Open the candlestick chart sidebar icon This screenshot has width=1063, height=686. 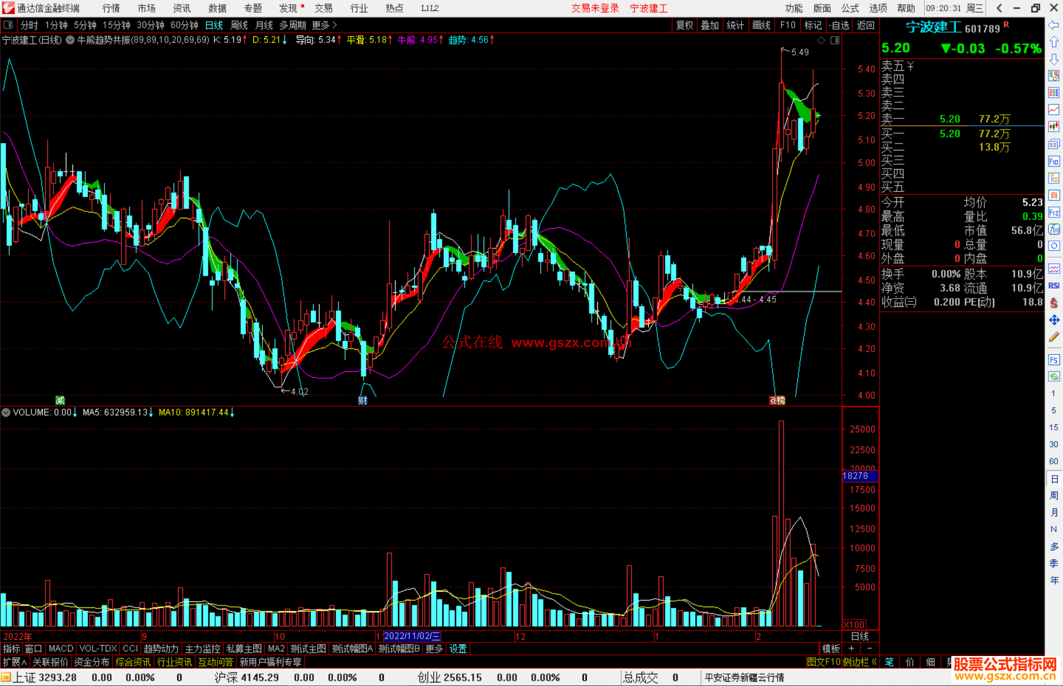[x=1054, y=126]
